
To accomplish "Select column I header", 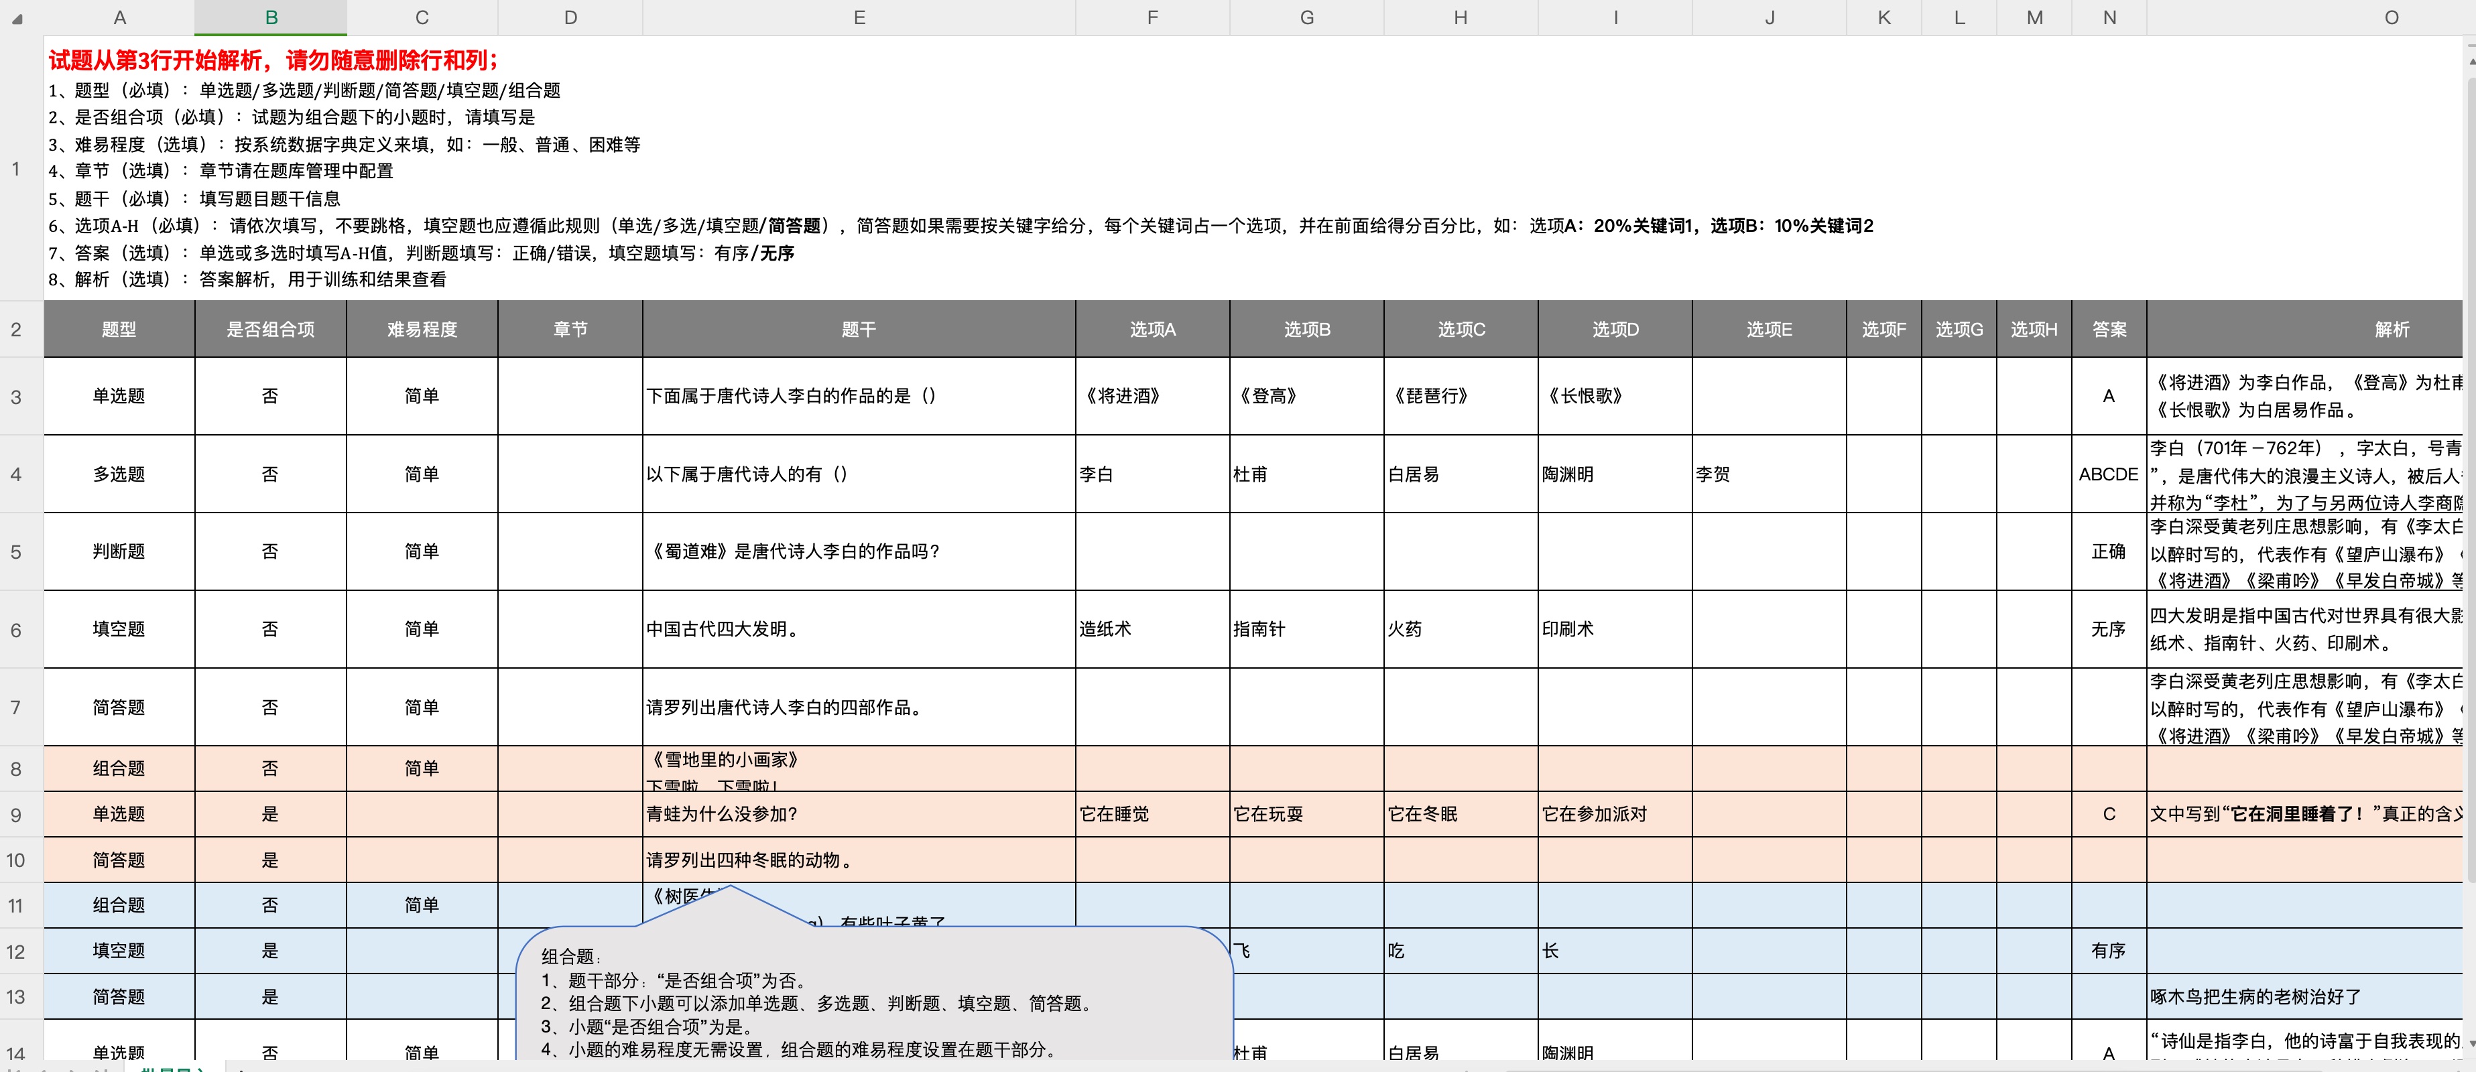I will tap(1616, 17).
